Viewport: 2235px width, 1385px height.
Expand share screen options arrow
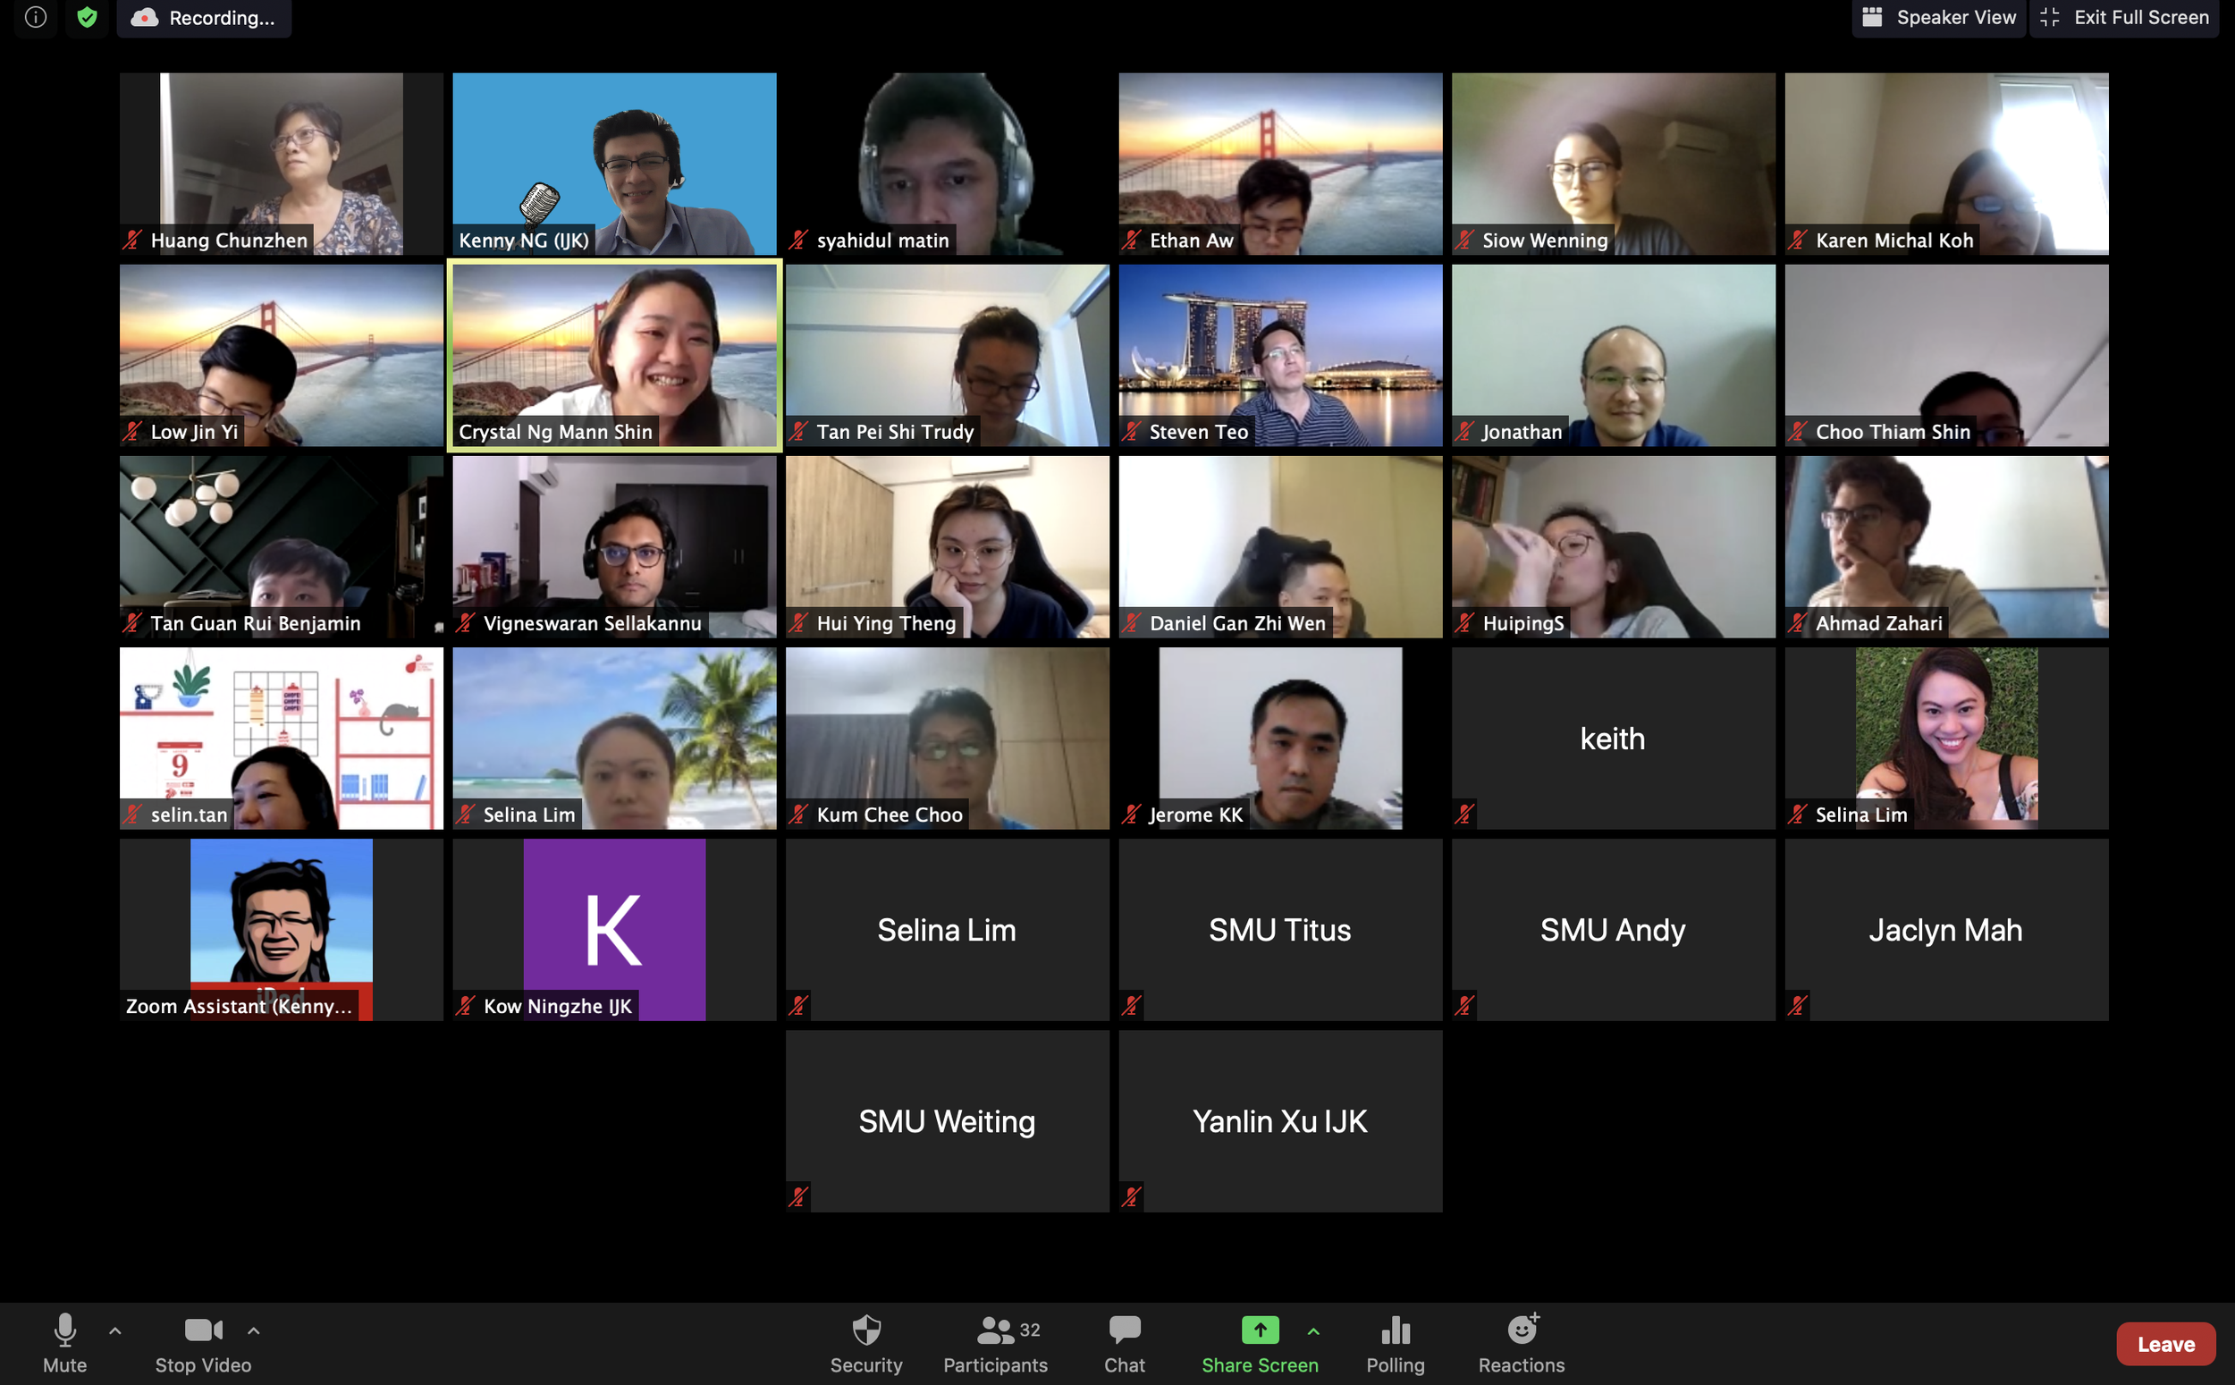(1313, 1331)
